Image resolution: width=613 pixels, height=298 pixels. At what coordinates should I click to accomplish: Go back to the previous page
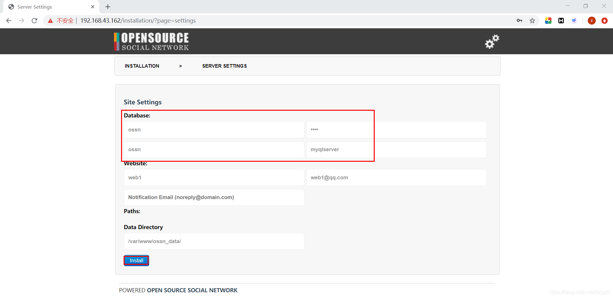[x=9, y=21]
